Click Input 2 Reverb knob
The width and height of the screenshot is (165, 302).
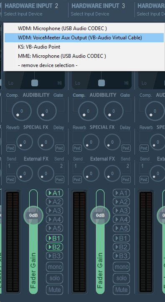(x=25, y=142)
